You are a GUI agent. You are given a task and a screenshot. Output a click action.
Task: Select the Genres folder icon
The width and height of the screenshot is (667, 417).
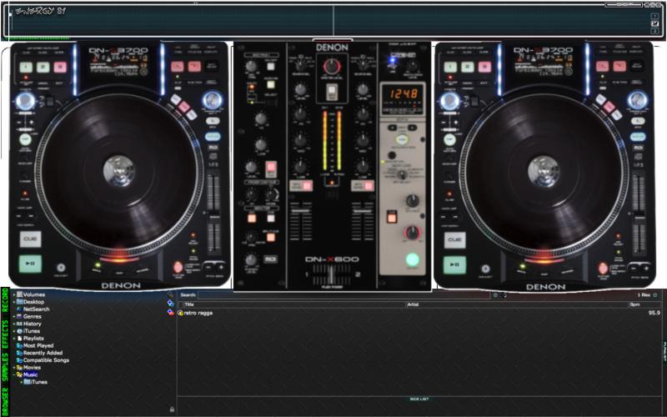click(x=19, y=317)
